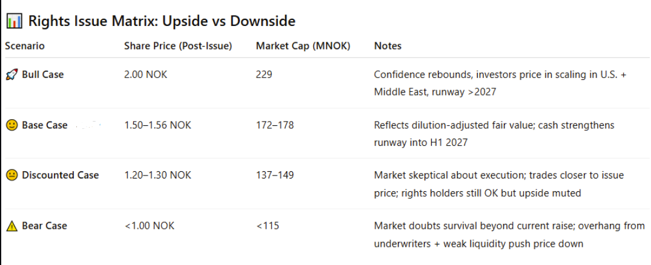Click the <1.00 NOK bear price cell
This screenshot has height=265, width=651.
point(150,226)
